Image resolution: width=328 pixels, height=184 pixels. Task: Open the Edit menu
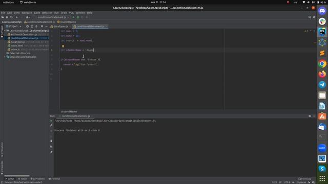pos(10,13)
